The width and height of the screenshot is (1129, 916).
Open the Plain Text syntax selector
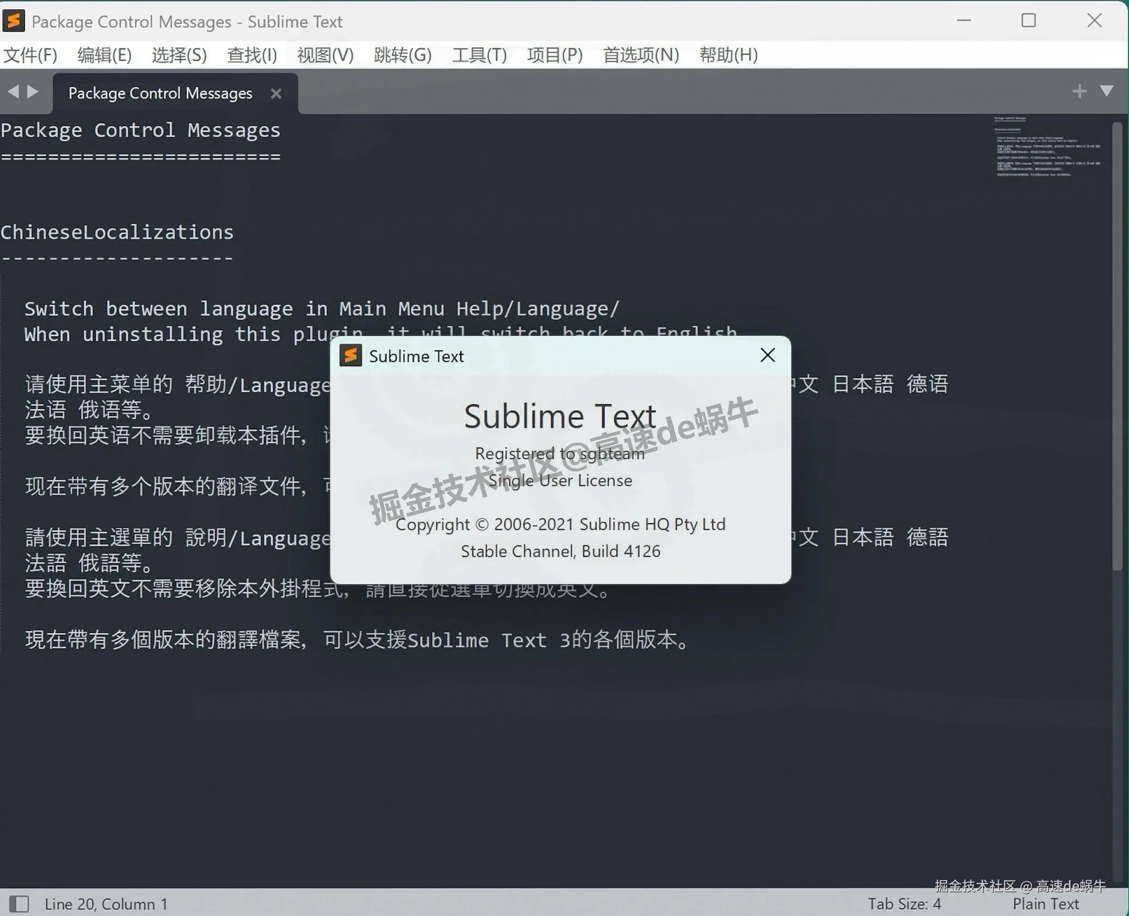click(x=1046, y=904)
